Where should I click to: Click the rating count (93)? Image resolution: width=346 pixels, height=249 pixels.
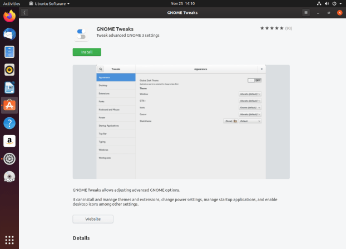pos(288,28)
